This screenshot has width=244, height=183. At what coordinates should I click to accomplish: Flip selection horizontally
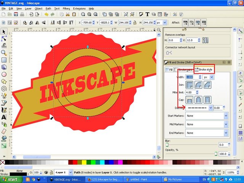[37, 23]
